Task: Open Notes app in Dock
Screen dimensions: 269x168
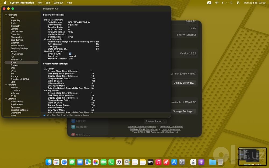Action: click(x=143, y=162)
